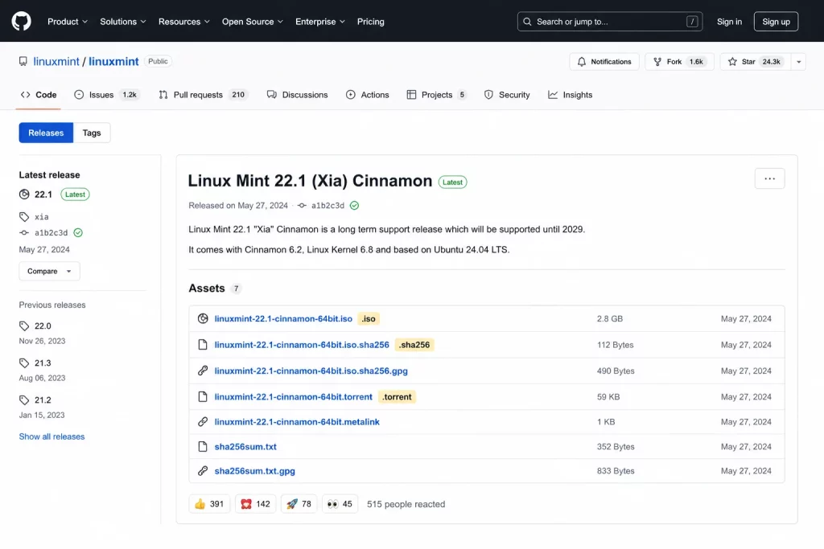Open previous release 21.2
This screenshot has height=549, width=824.
[x=43, y=400]
